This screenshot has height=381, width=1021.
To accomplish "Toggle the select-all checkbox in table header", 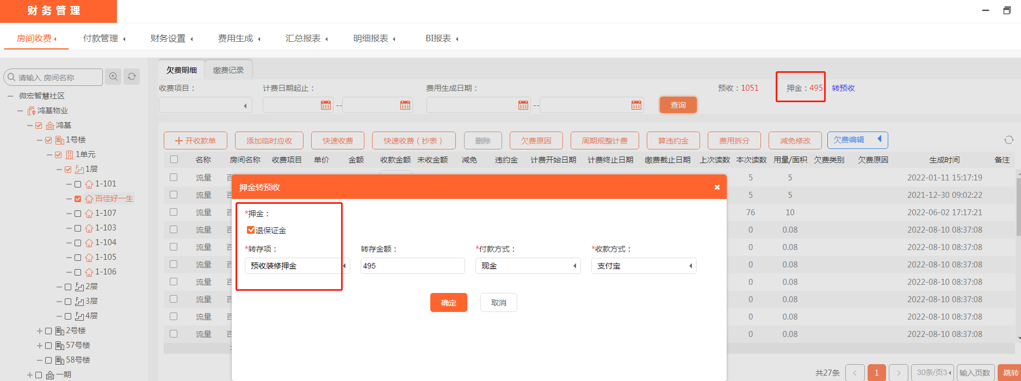I will tap(174, 159).
